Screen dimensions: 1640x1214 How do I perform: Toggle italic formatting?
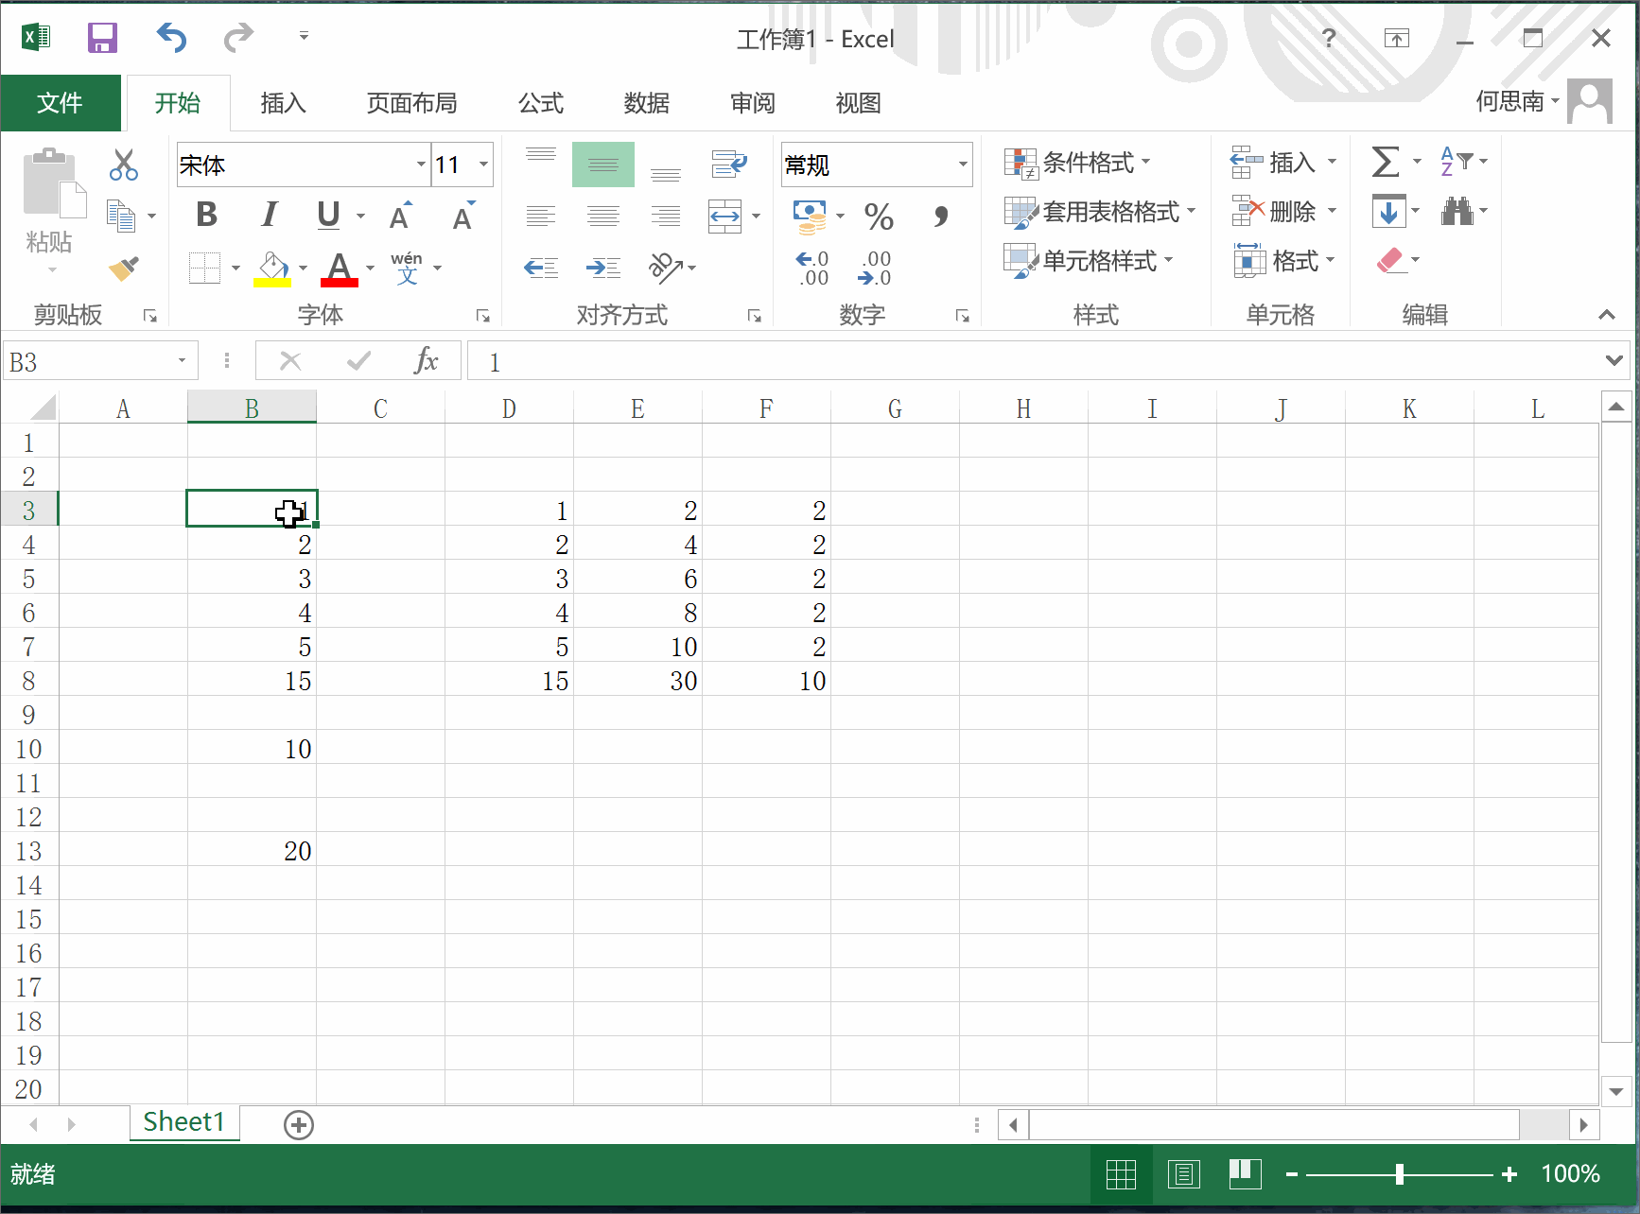(270, 216)
